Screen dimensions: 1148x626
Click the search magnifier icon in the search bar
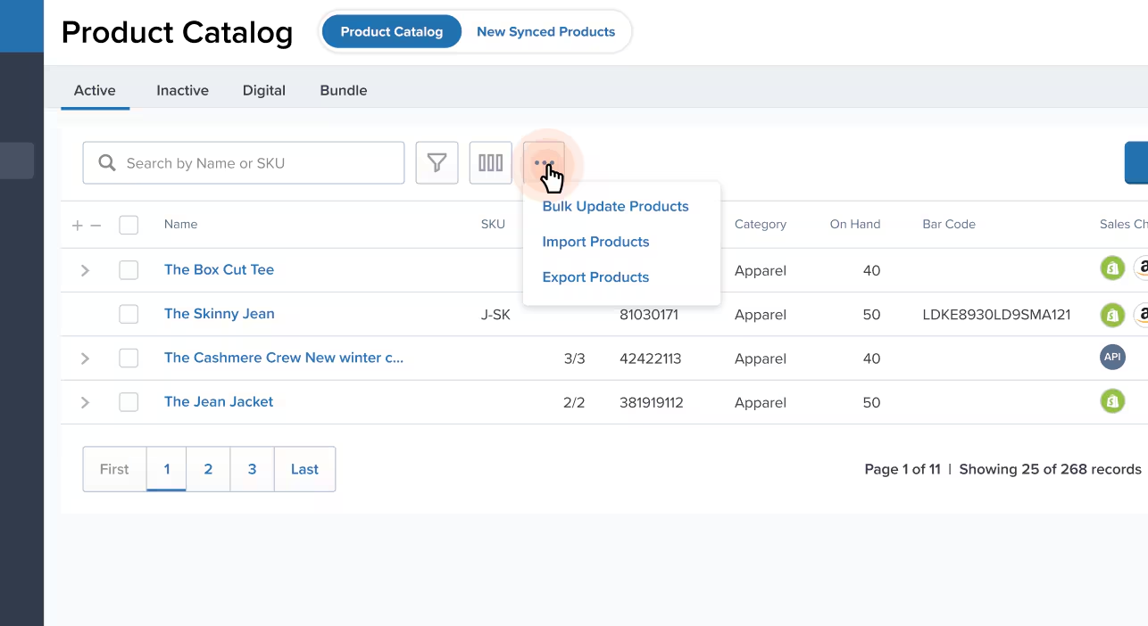point(106,162)
